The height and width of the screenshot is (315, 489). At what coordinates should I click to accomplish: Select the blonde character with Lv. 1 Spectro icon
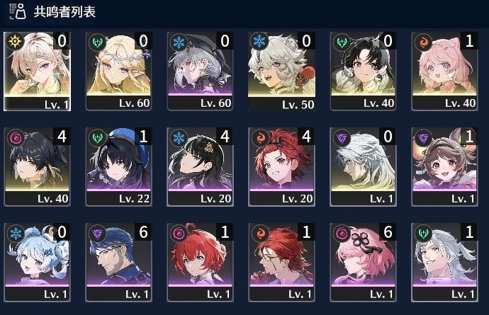37,71
